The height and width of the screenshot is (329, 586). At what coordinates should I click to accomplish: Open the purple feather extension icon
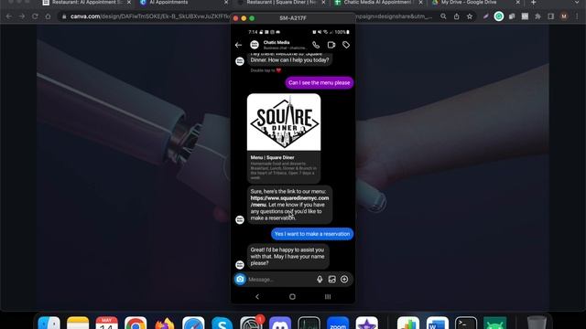(x=485, y=16)
